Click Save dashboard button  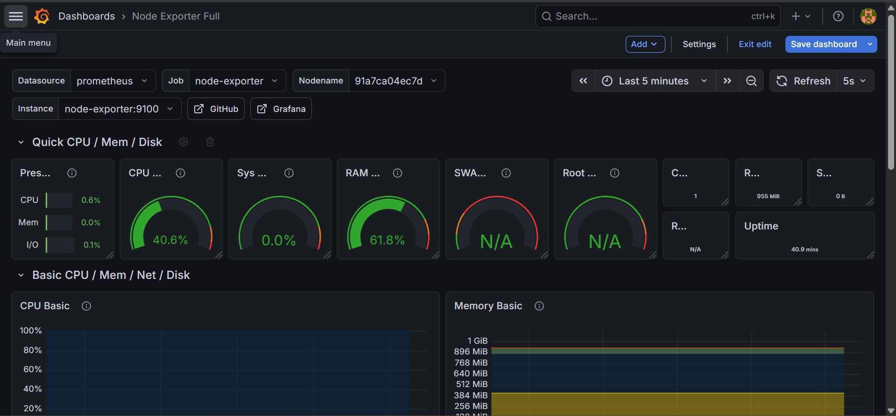click(824, 44)
